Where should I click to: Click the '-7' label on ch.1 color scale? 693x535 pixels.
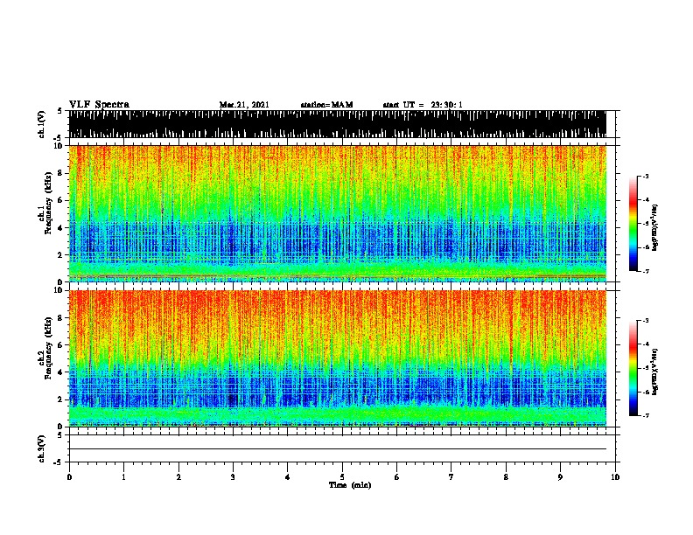(645, 271)
